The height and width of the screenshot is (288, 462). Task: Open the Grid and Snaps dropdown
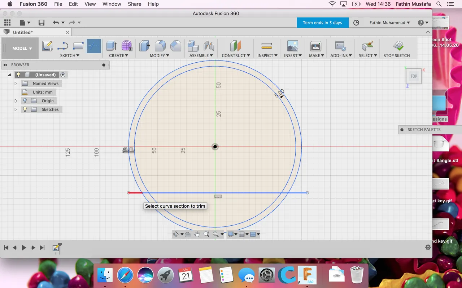point(244,234)
